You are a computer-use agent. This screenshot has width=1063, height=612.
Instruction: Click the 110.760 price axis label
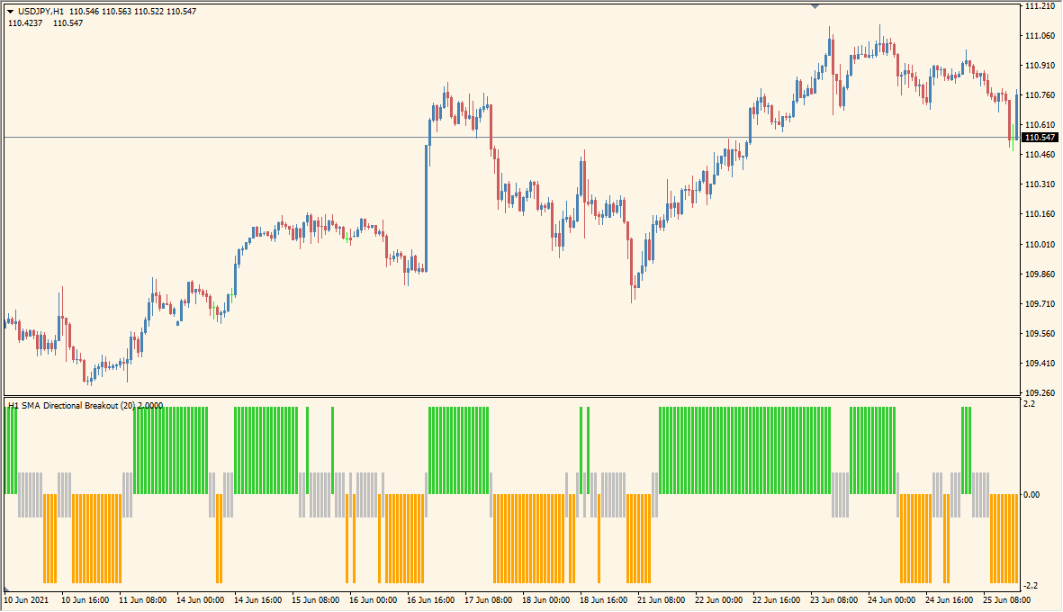tap(1040, 94)
